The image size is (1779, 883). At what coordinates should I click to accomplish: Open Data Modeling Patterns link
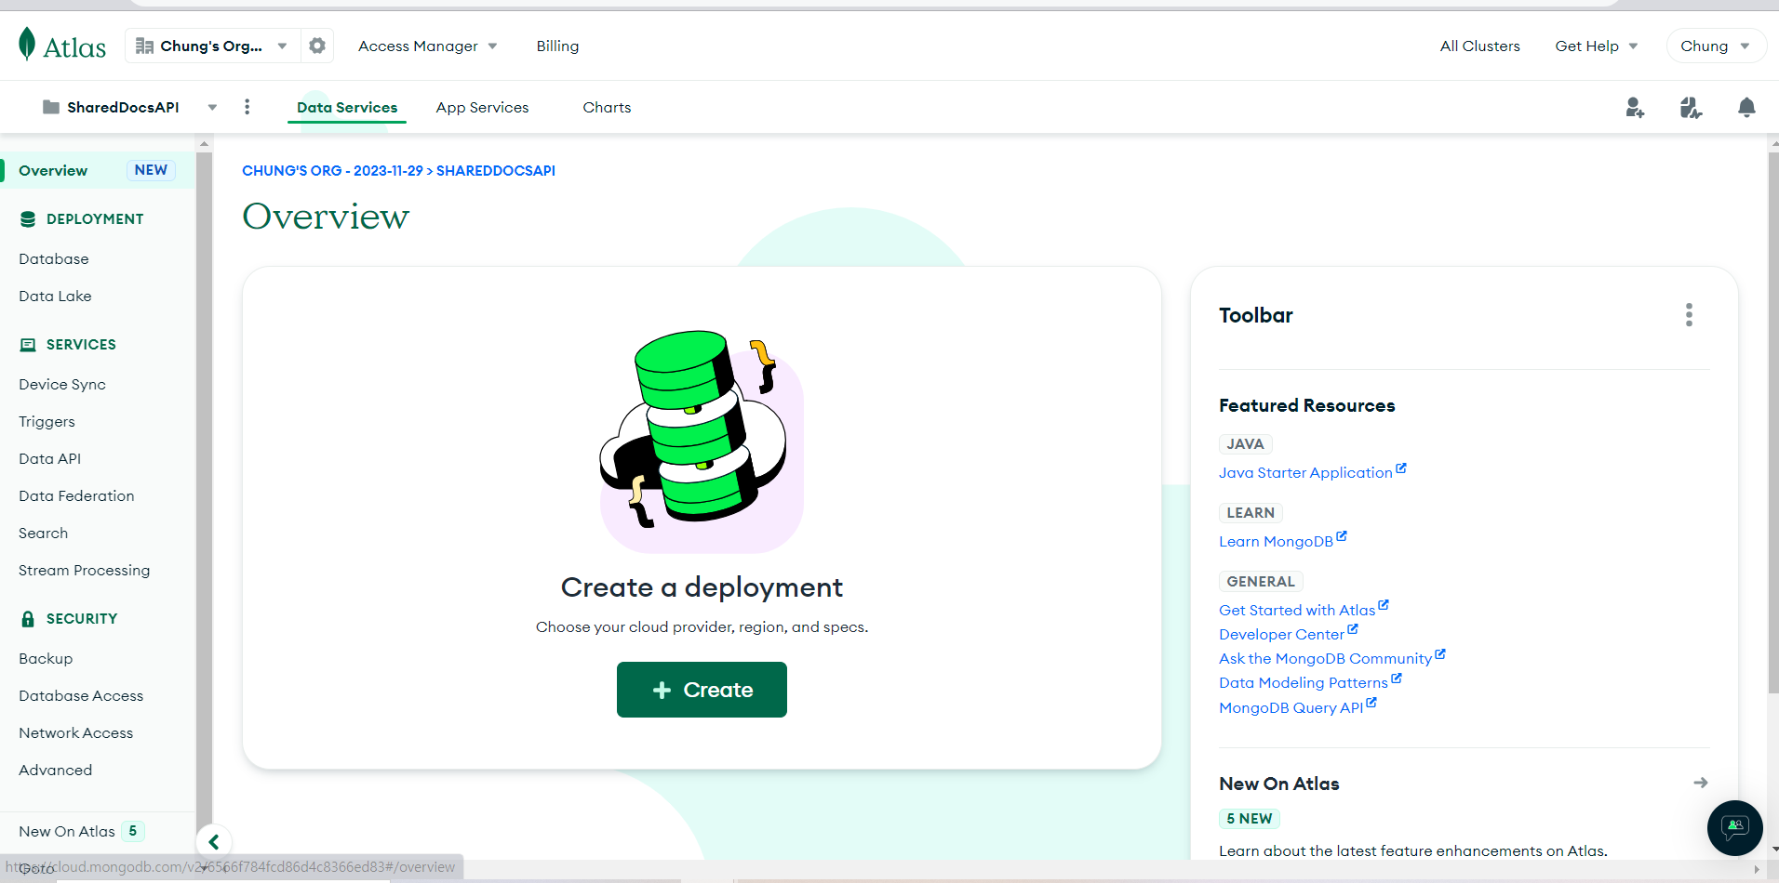click(1303, 682)
